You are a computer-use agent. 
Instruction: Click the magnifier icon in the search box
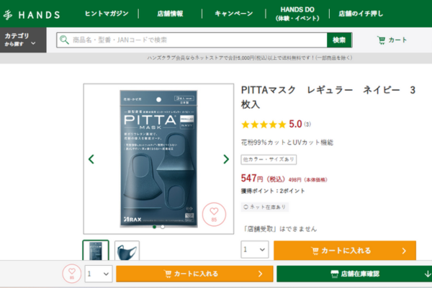(x=64, y=40)
